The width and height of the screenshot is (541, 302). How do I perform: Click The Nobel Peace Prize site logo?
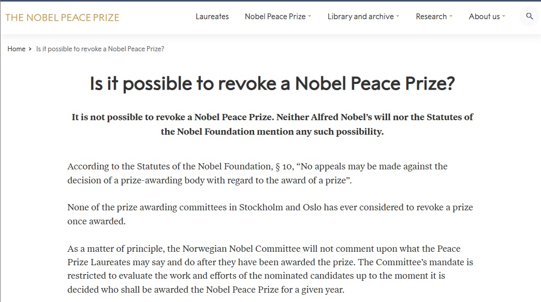click(x=62, y=18)
